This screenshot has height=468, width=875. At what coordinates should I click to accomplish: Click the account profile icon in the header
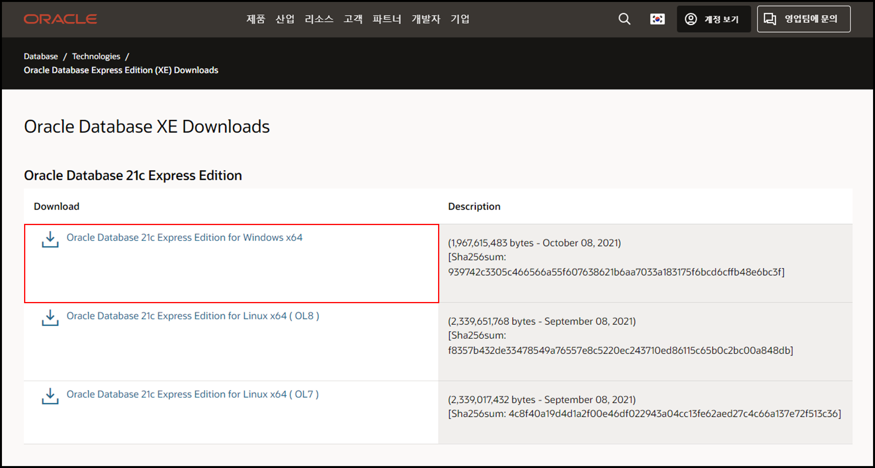691,19
